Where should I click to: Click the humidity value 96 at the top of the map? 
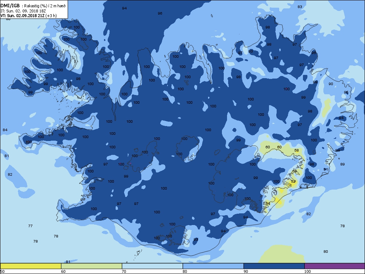point(160,13)
